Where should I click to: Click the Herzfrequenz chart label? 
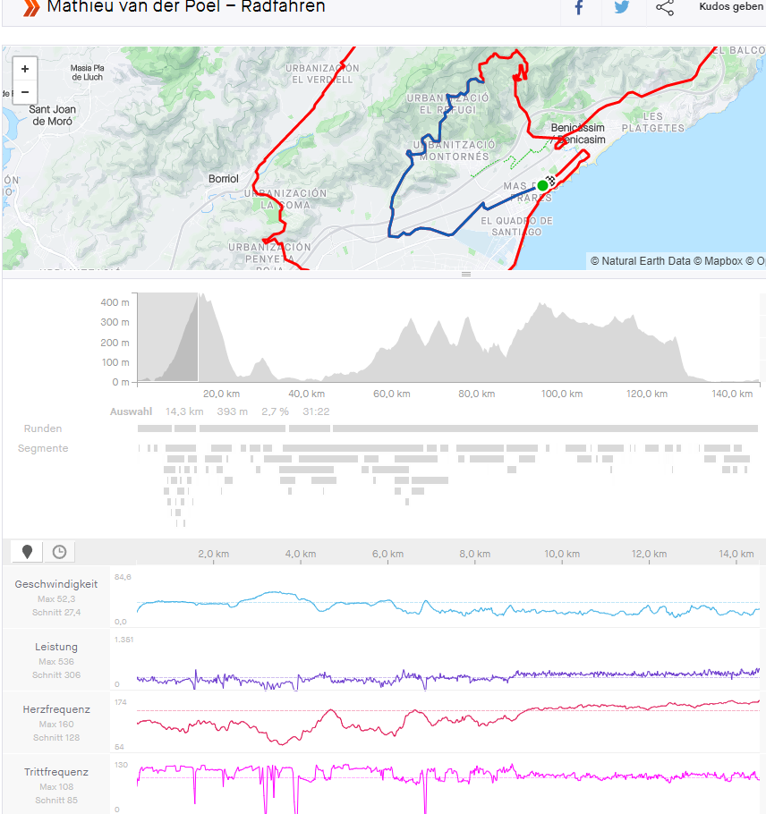point(56,709)
